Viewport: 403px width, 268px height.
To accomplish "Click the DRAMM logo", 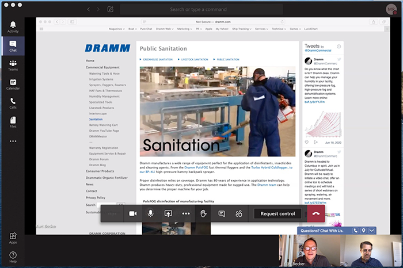I will tap(108, 48).
